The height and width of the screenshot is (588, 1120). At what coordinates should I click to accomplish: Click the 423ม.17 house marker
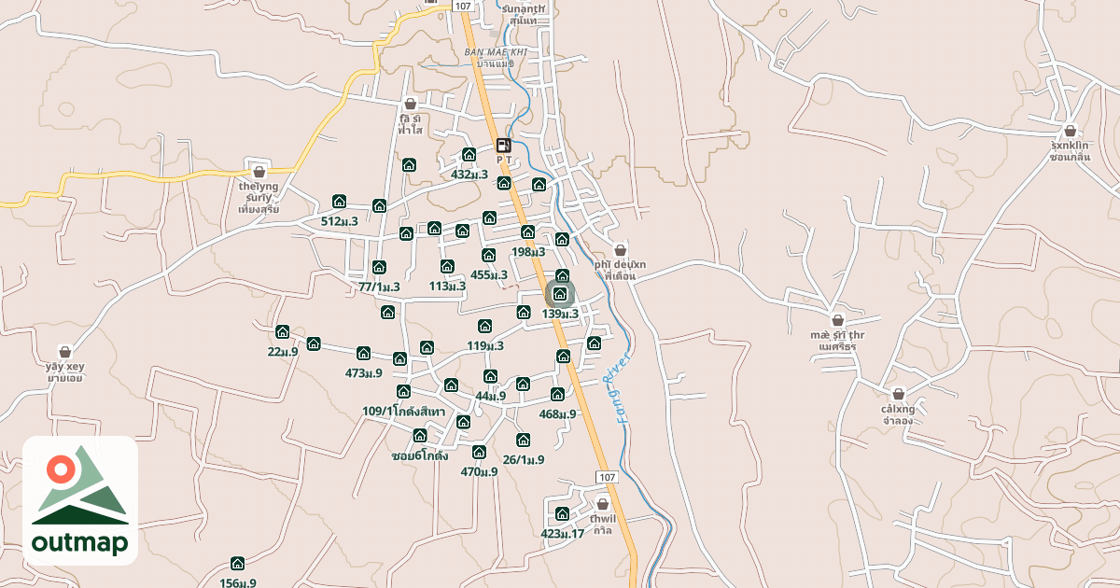click(562, 513)
